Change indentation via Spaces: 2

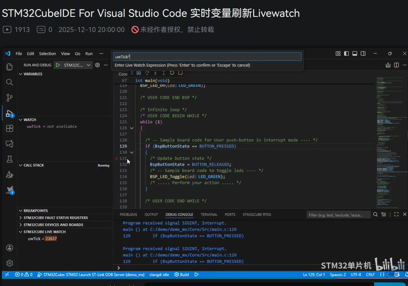coord(338,274)
